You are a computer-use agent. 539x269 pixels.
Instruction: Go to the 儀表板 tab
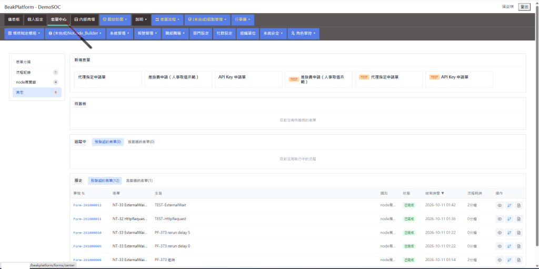point(14,19)
